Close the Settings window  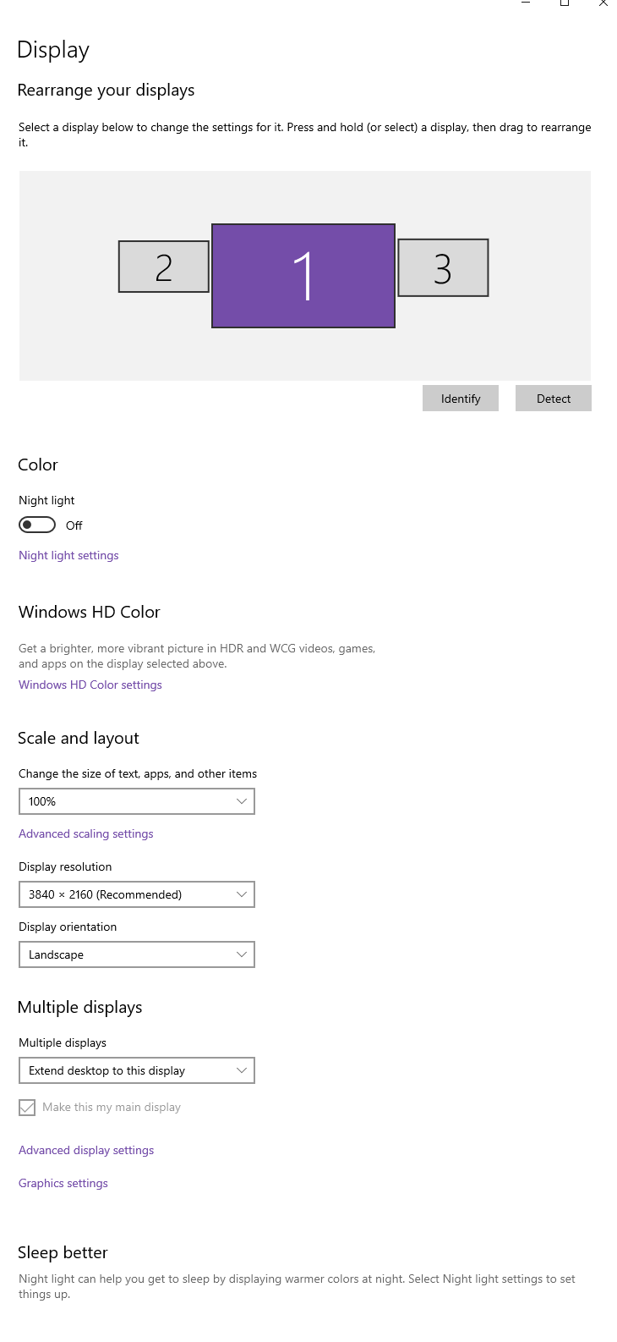point(603,3)
